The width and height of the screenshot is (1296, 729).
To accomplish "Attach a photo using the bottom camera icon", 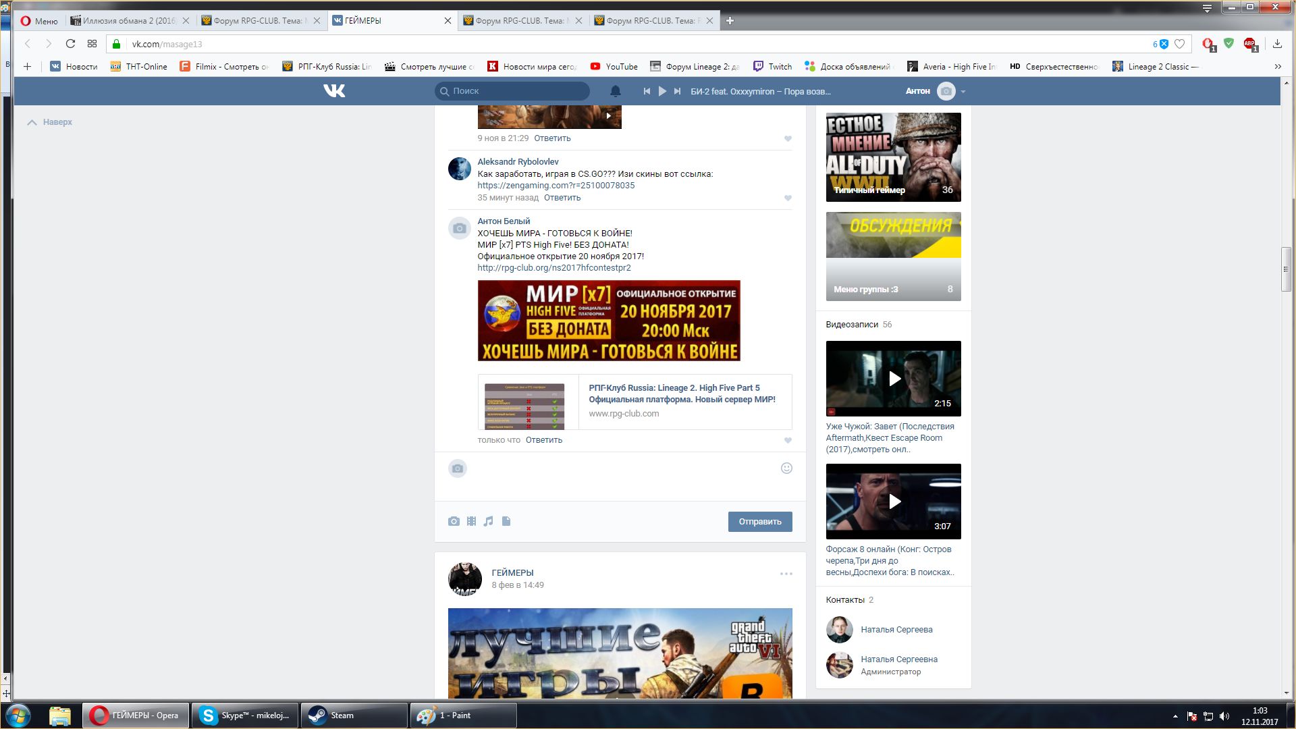I will pos(454,521).
